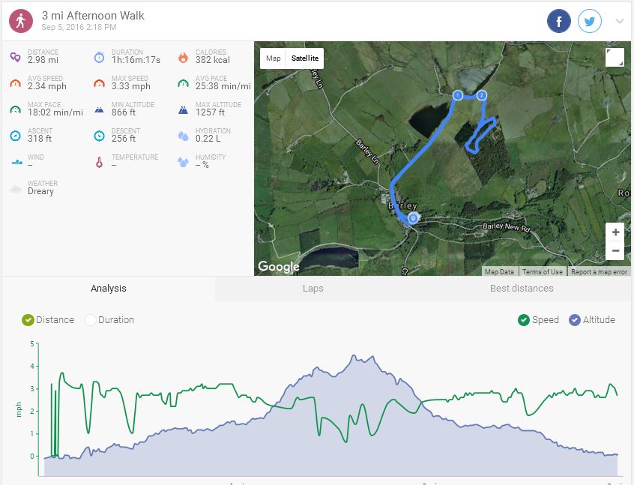Toggle the Altitude chart series
This screenshot has height=485, width=634.
click(575, 320)
